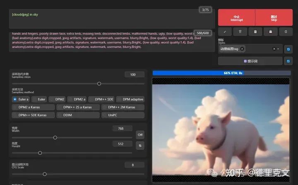298x185 pixels.
Task: Click the arrow/checkmark icon under Interrupt
Action: click(225, 32)
